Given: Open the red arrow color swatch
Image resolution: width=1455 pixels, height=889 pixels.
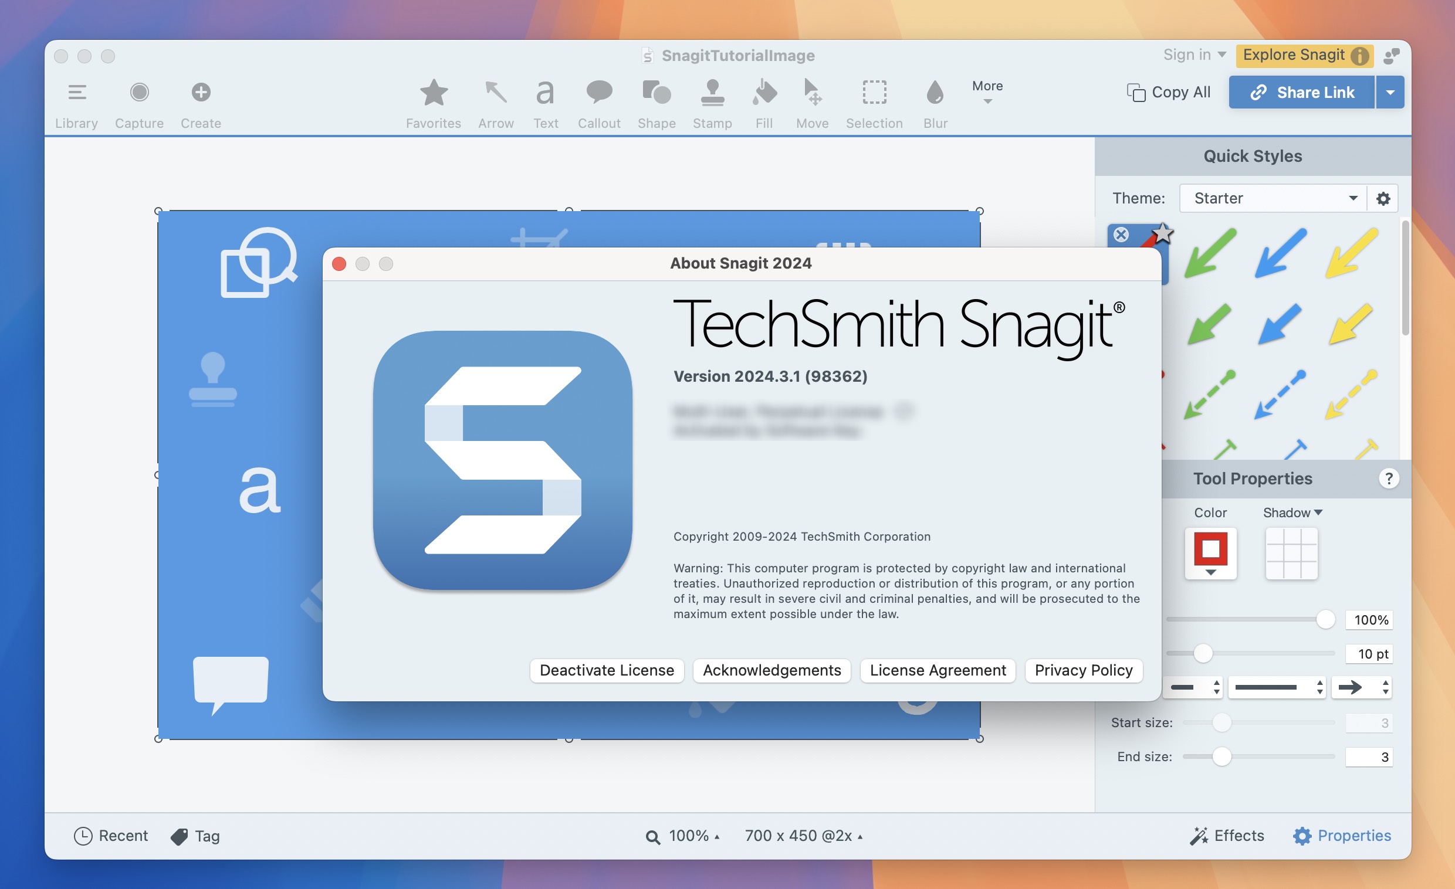Looking at the screenshot, I should 1210,553.
